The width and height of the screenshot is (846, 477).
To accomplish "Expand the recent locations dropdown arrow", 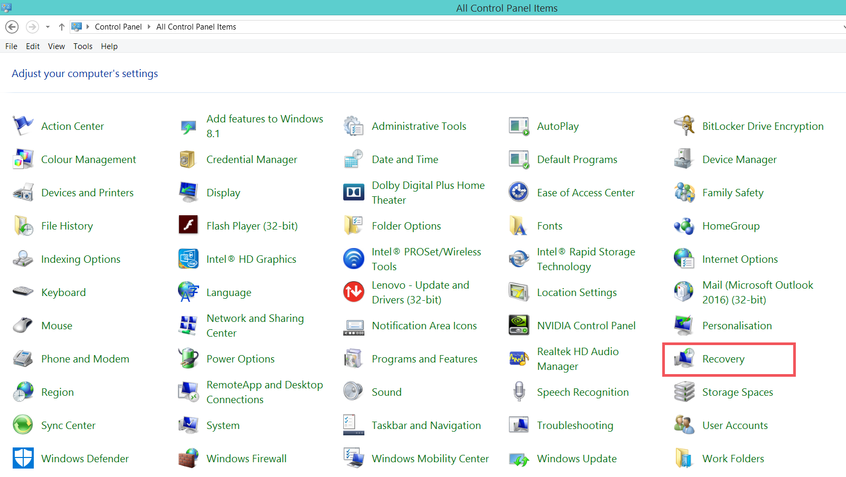I will coord(48,27).
